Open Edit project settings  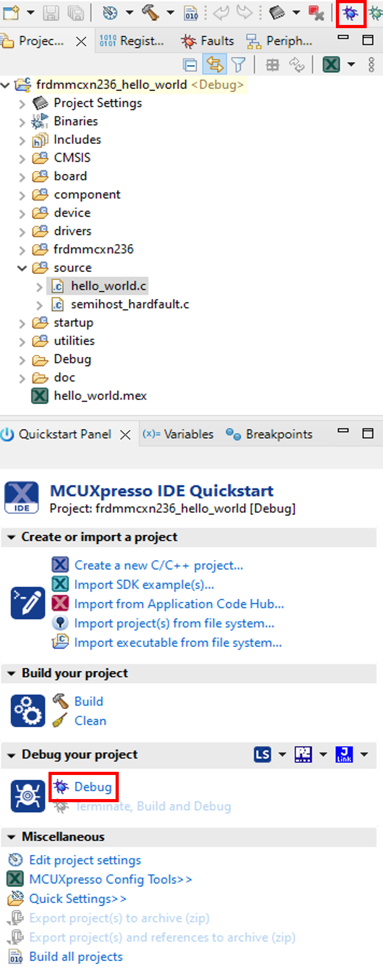point(85,860)
